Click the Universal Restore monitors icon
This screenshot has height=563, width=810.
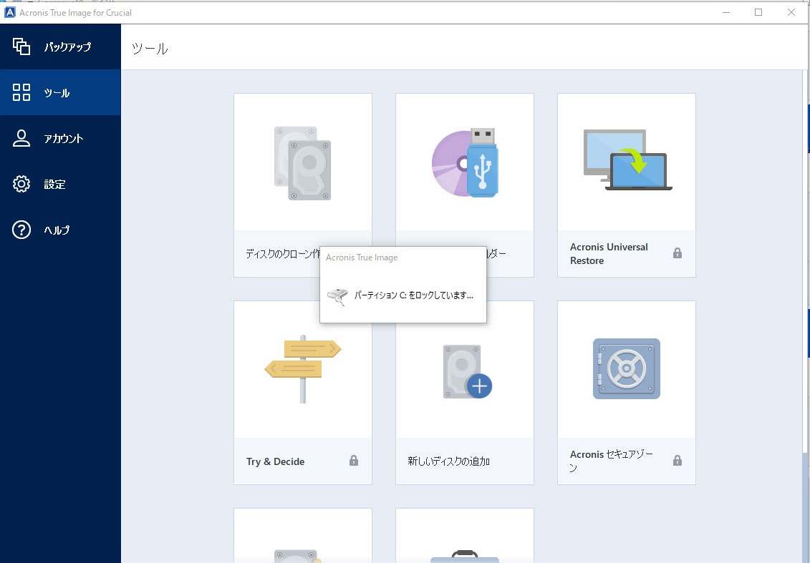point(627,160)
